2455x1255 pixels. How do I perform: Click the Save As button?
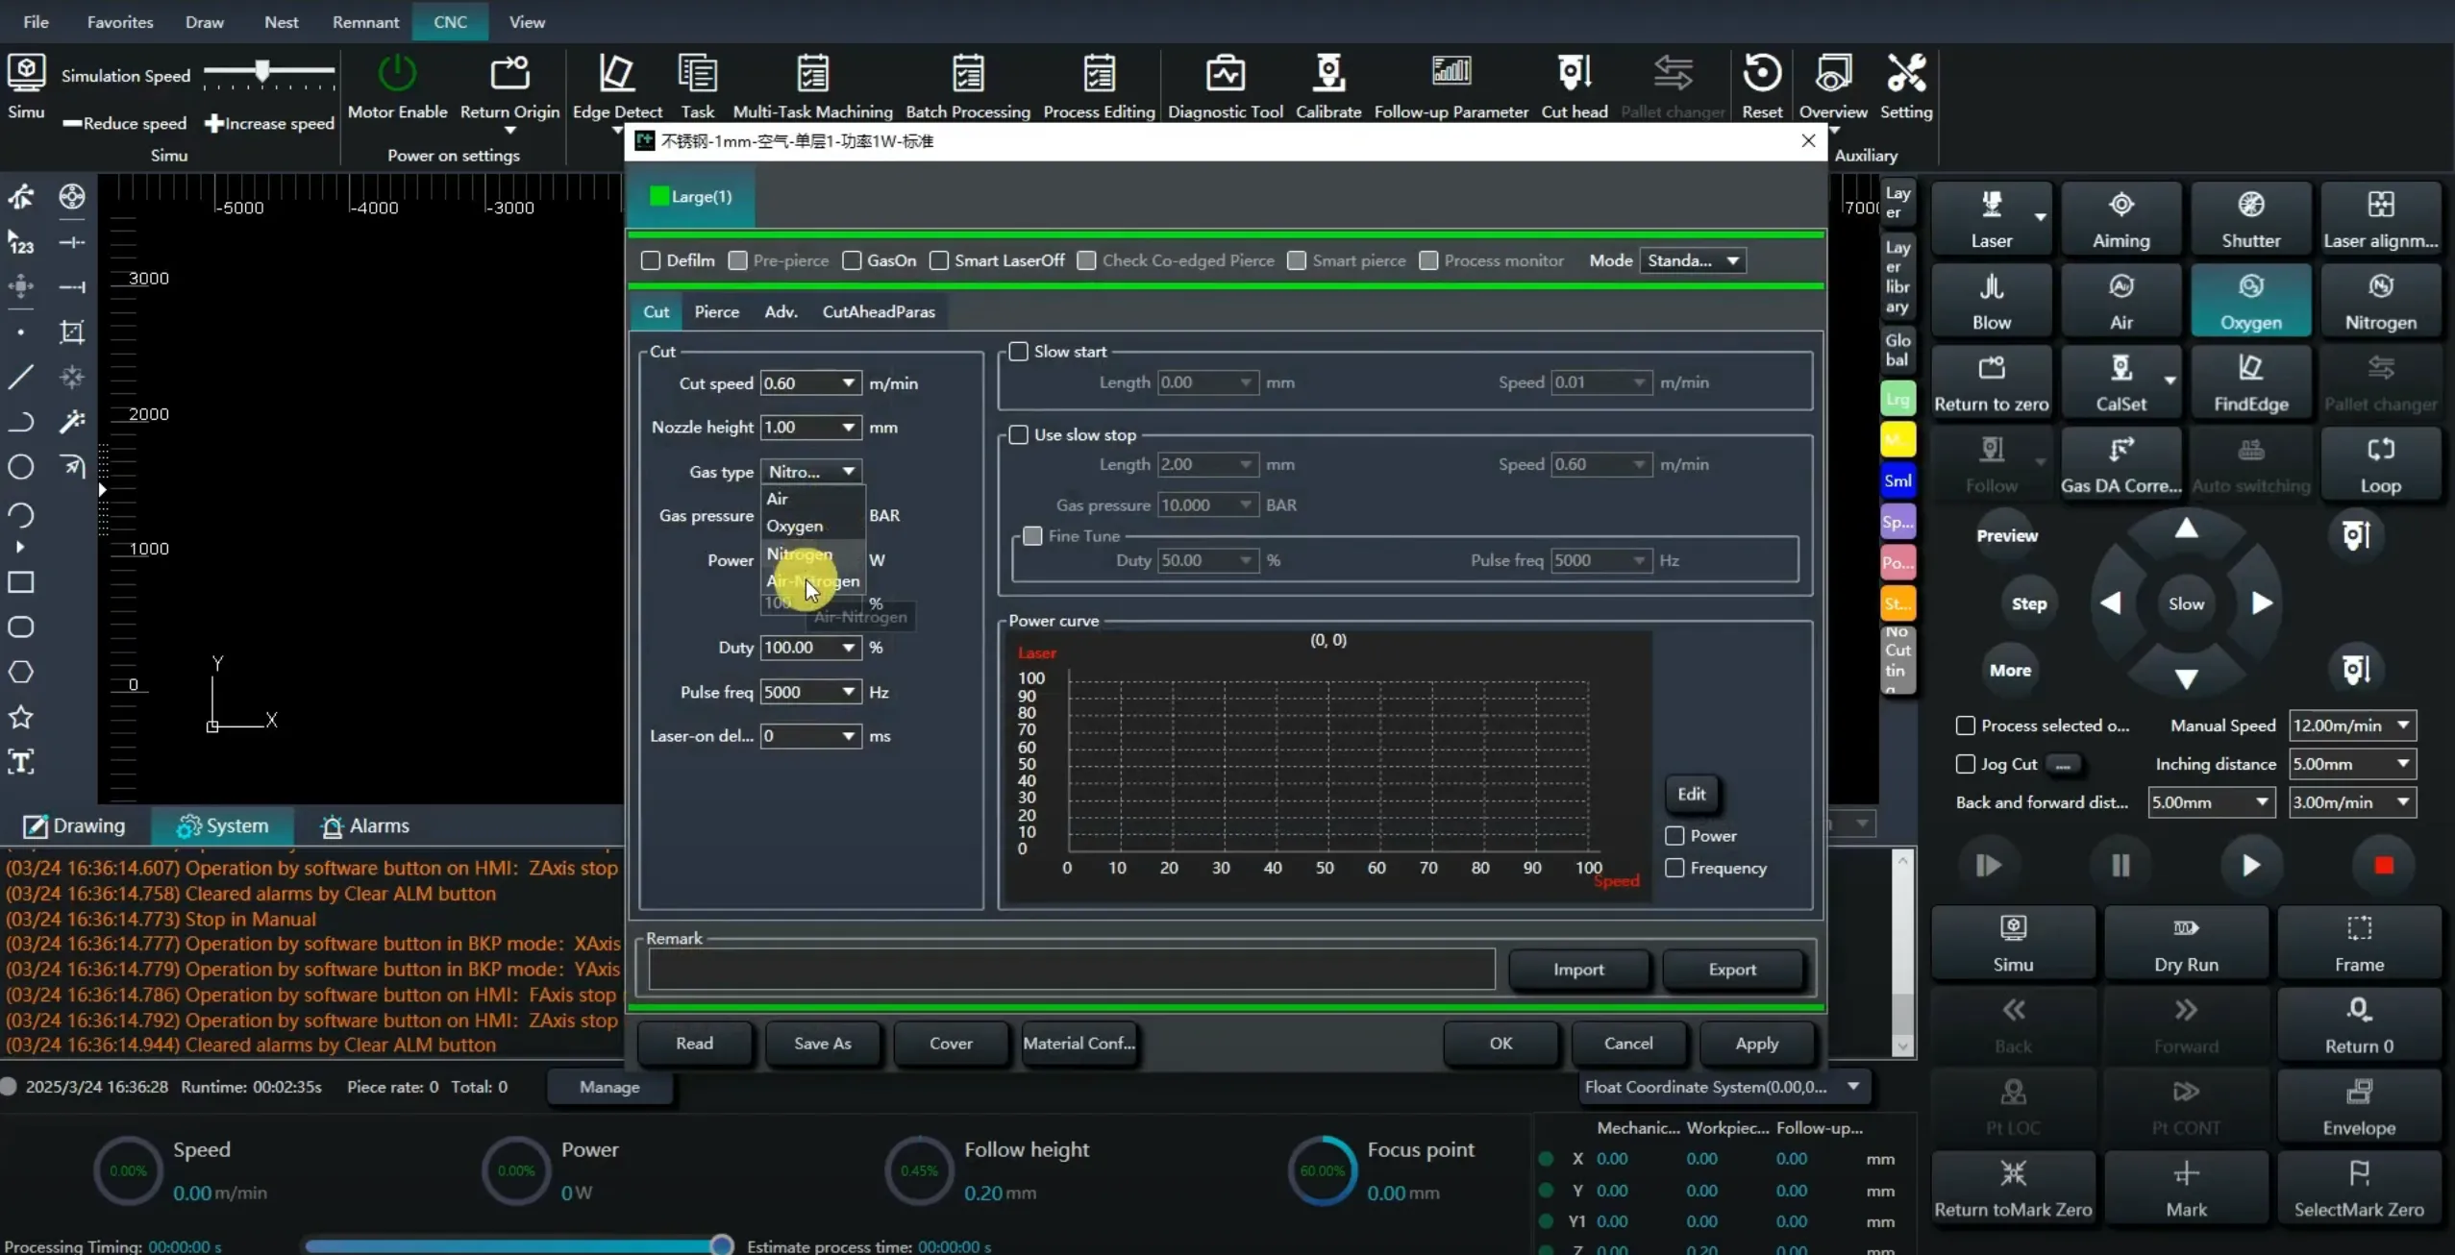[x=822, y=1043]
